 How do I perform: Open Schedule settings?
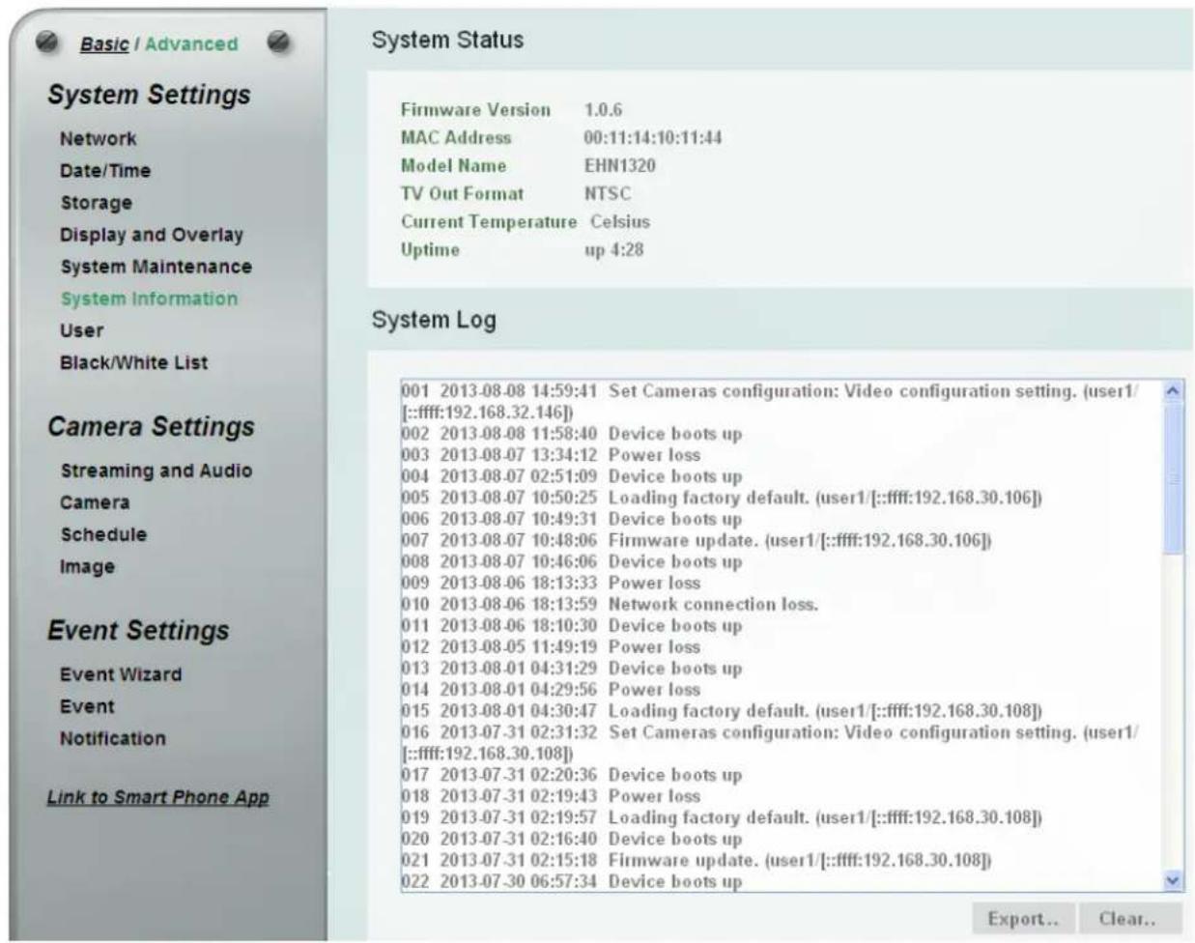pos(103,534)
